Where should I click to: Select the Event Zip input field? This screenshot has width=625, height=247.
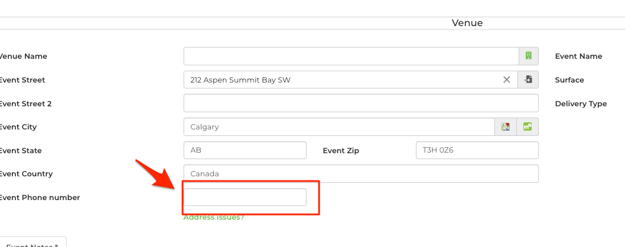pos(476,150)
